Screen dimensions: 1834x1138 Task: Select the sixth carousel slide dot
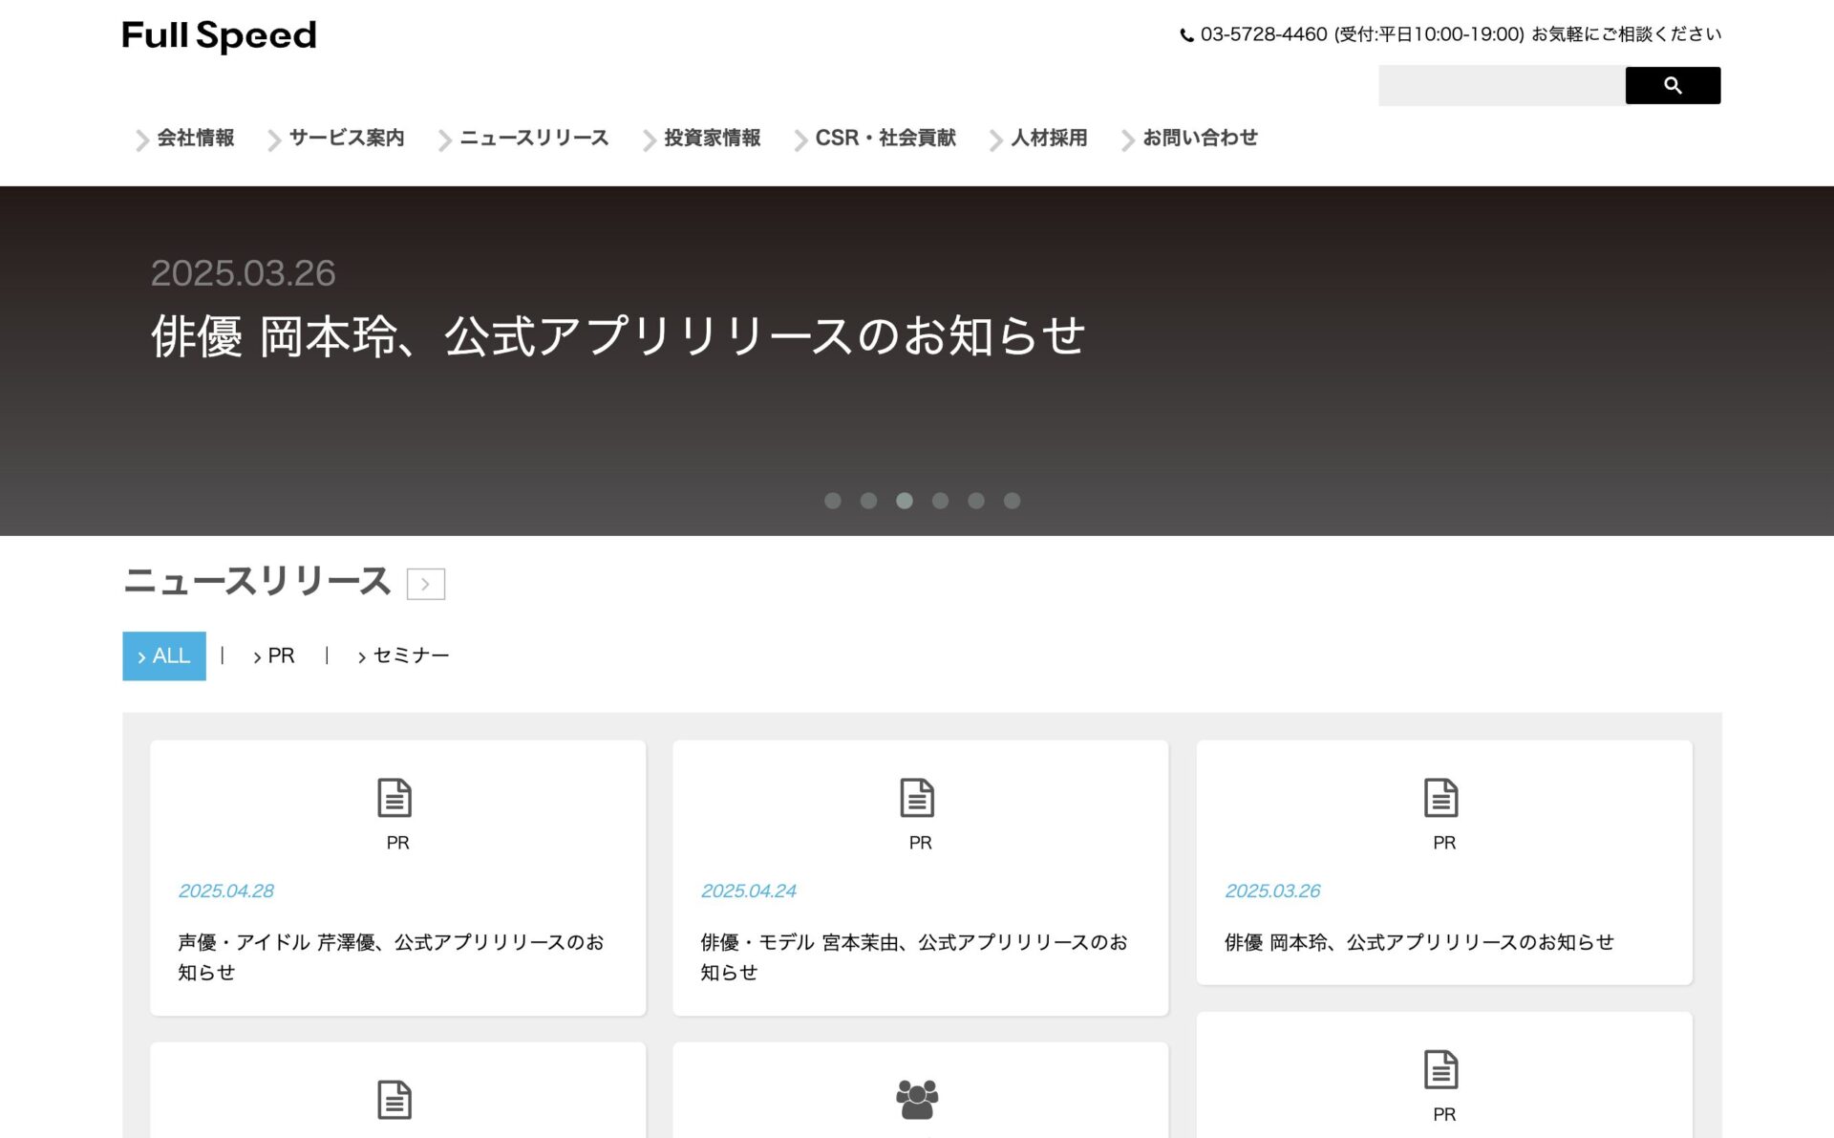pos(1012,501)
